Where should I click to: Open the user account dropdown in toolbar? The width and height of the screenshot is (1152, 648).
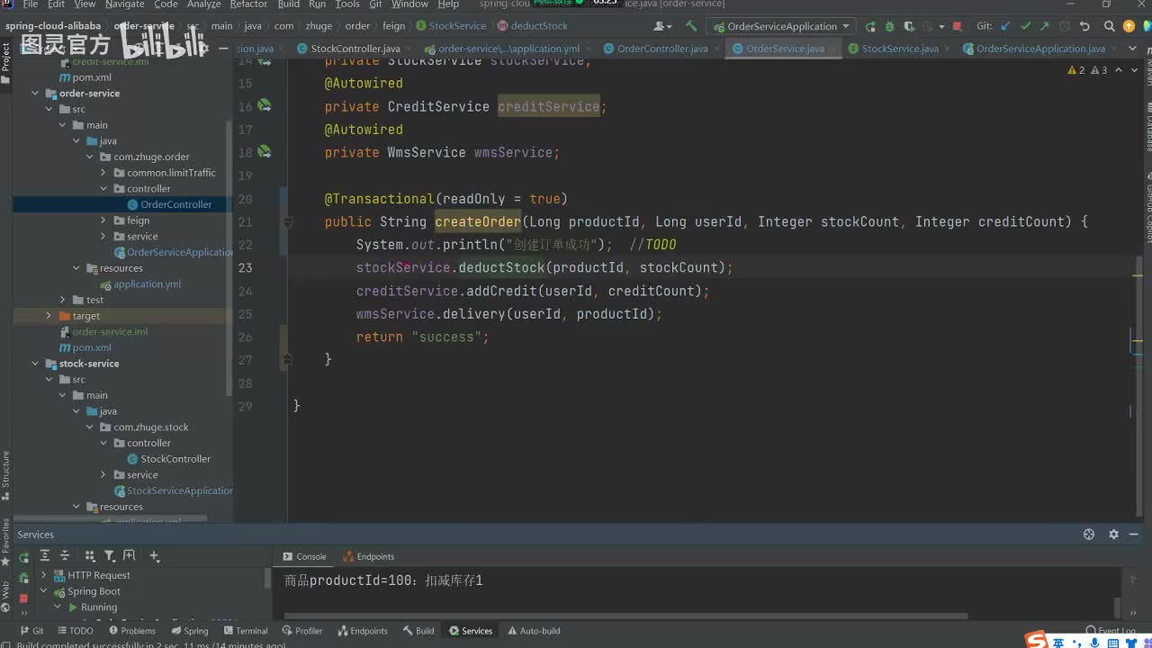tap(663, 26)
